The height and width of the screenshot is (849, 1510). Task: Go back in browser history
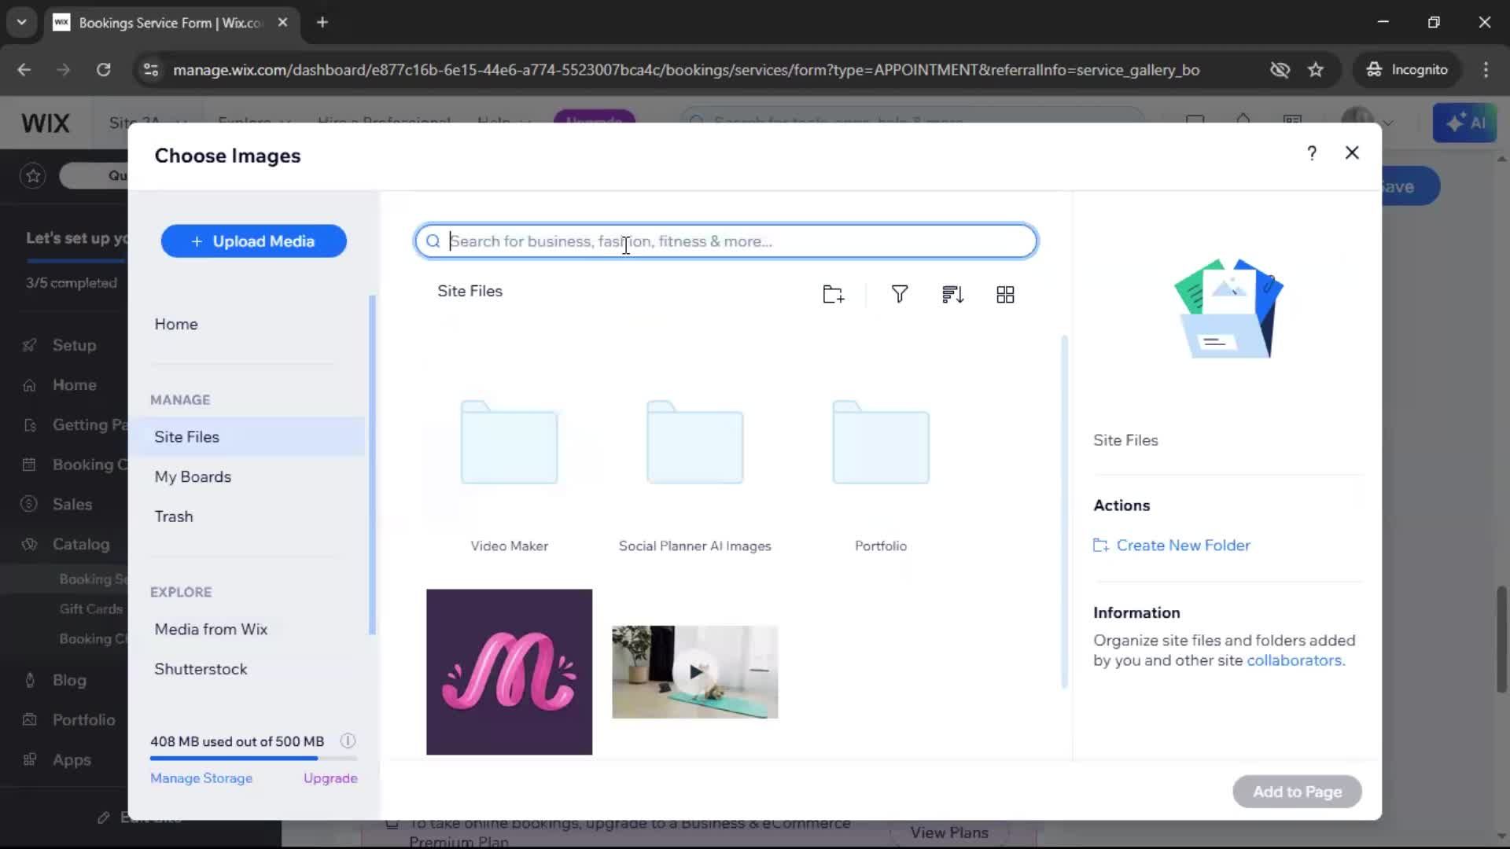click(x=24, y=70)
